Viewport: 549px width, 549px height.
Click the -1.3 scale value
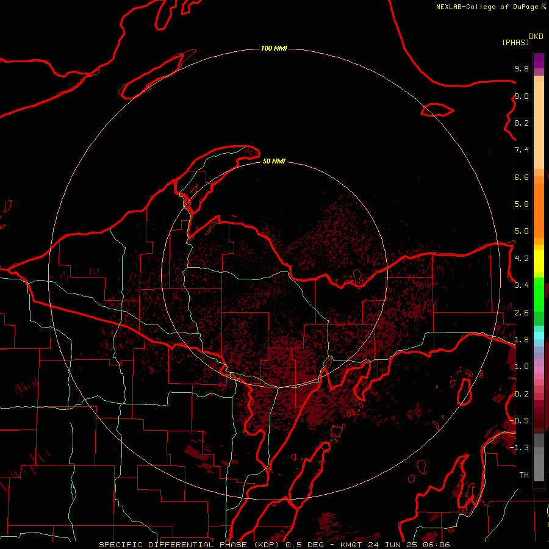(519, 448)
